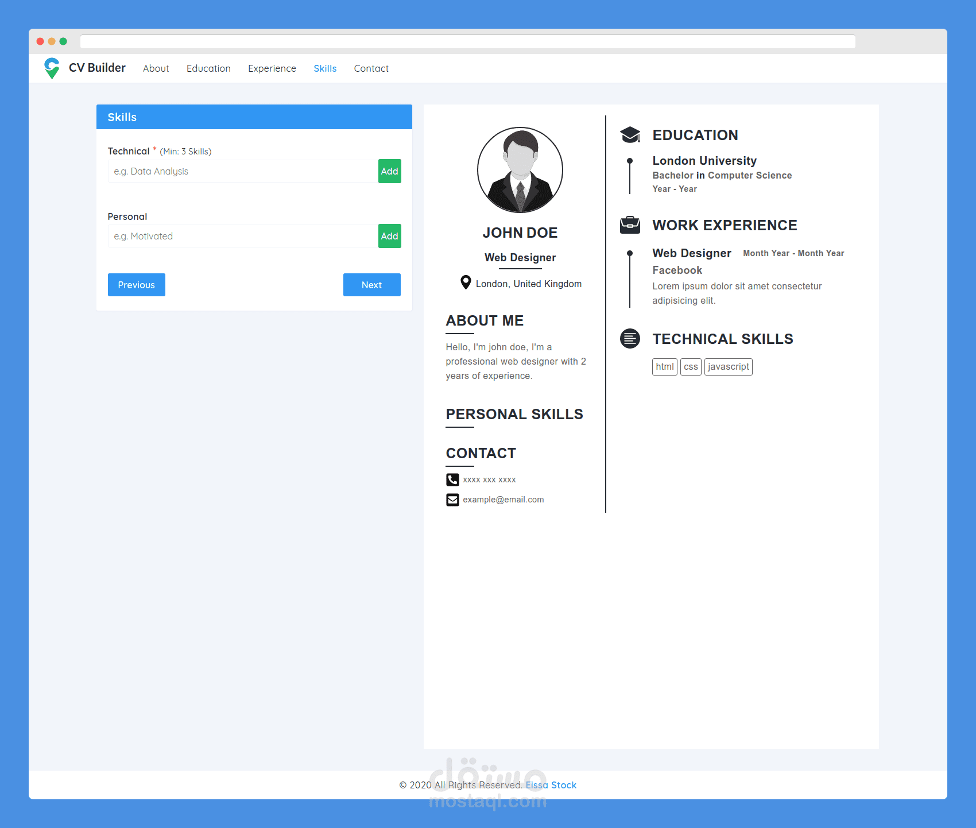Click the EDUCATION heading
Screen dimensions: 976x828
695,135
